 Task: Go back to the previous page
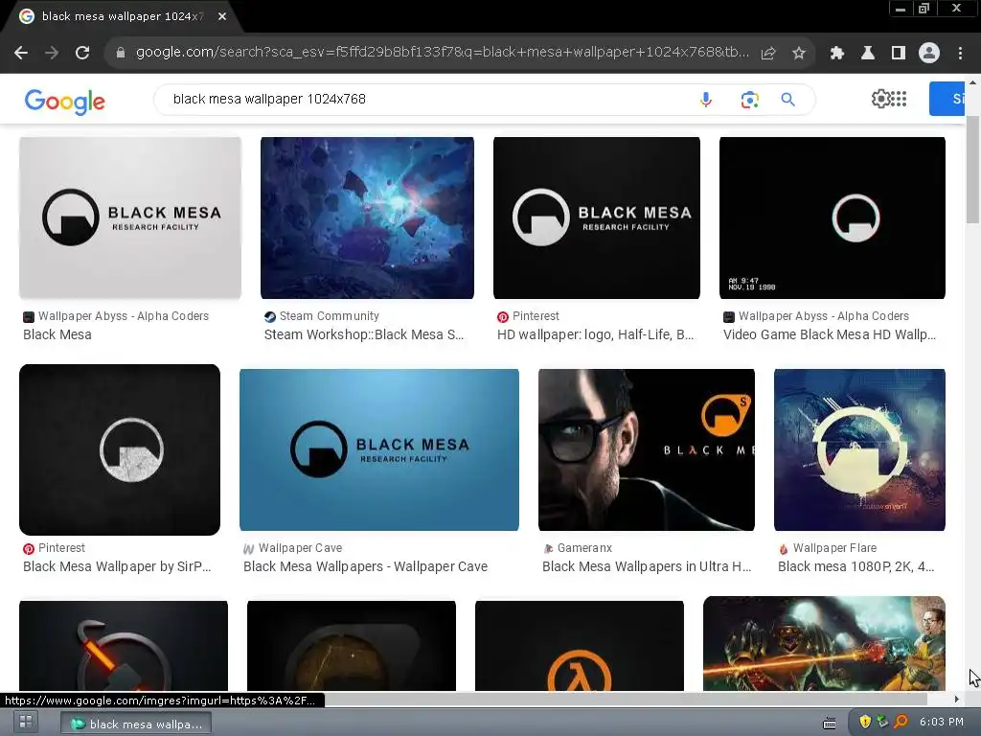[21, 53]
